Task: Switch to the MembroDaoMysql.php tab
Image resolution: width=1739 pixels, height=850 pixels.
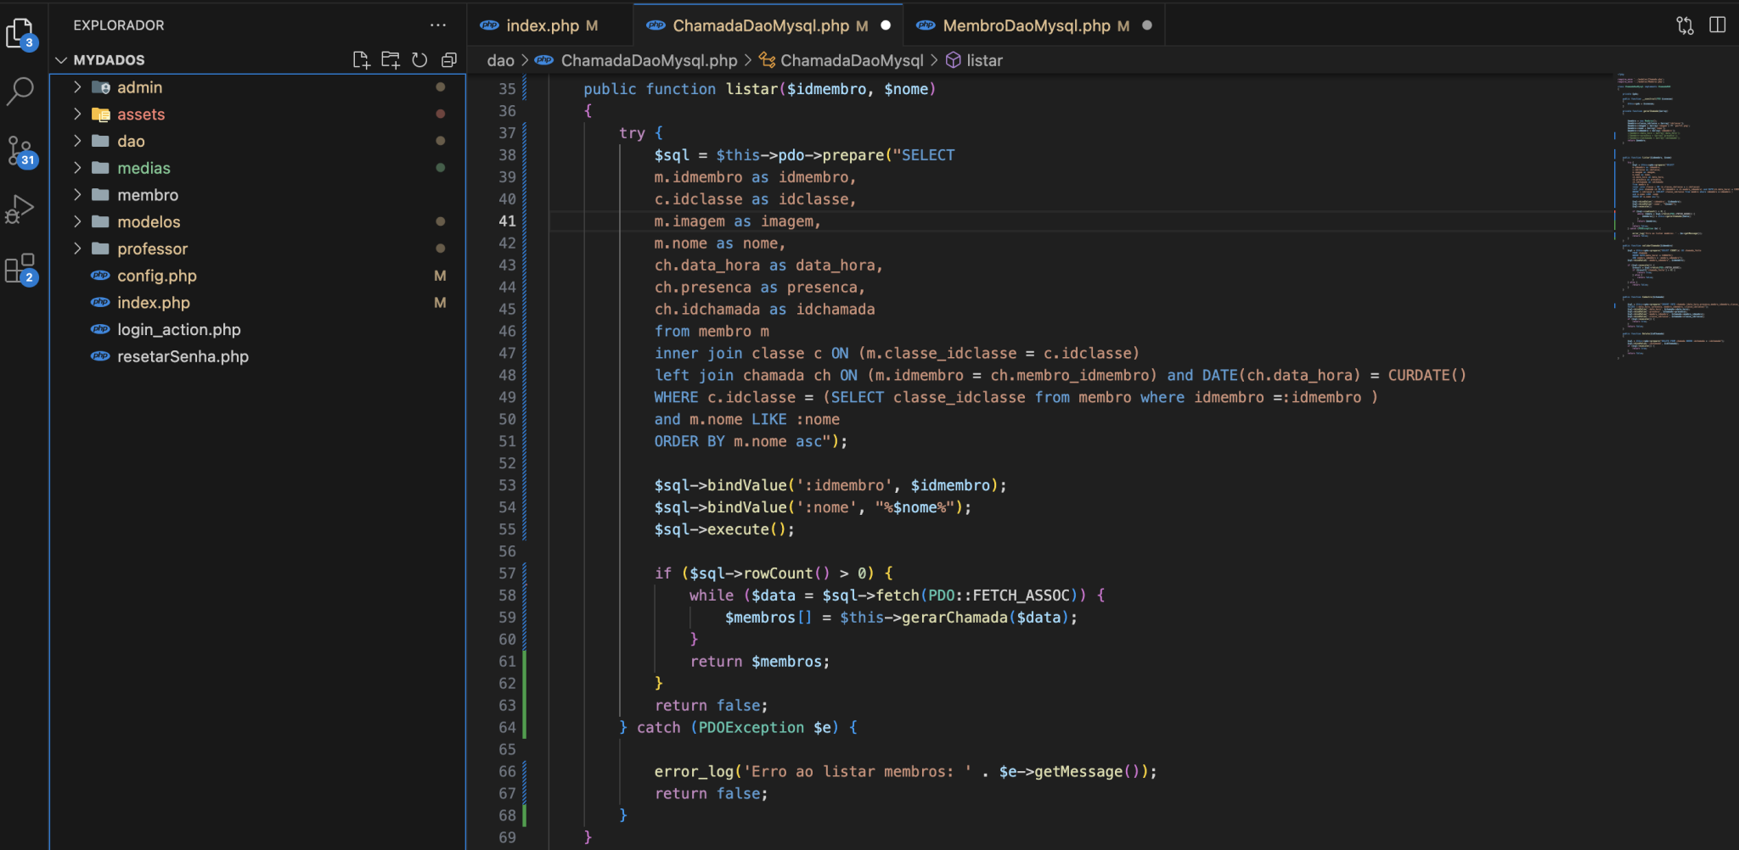Action: [1023, 25]
